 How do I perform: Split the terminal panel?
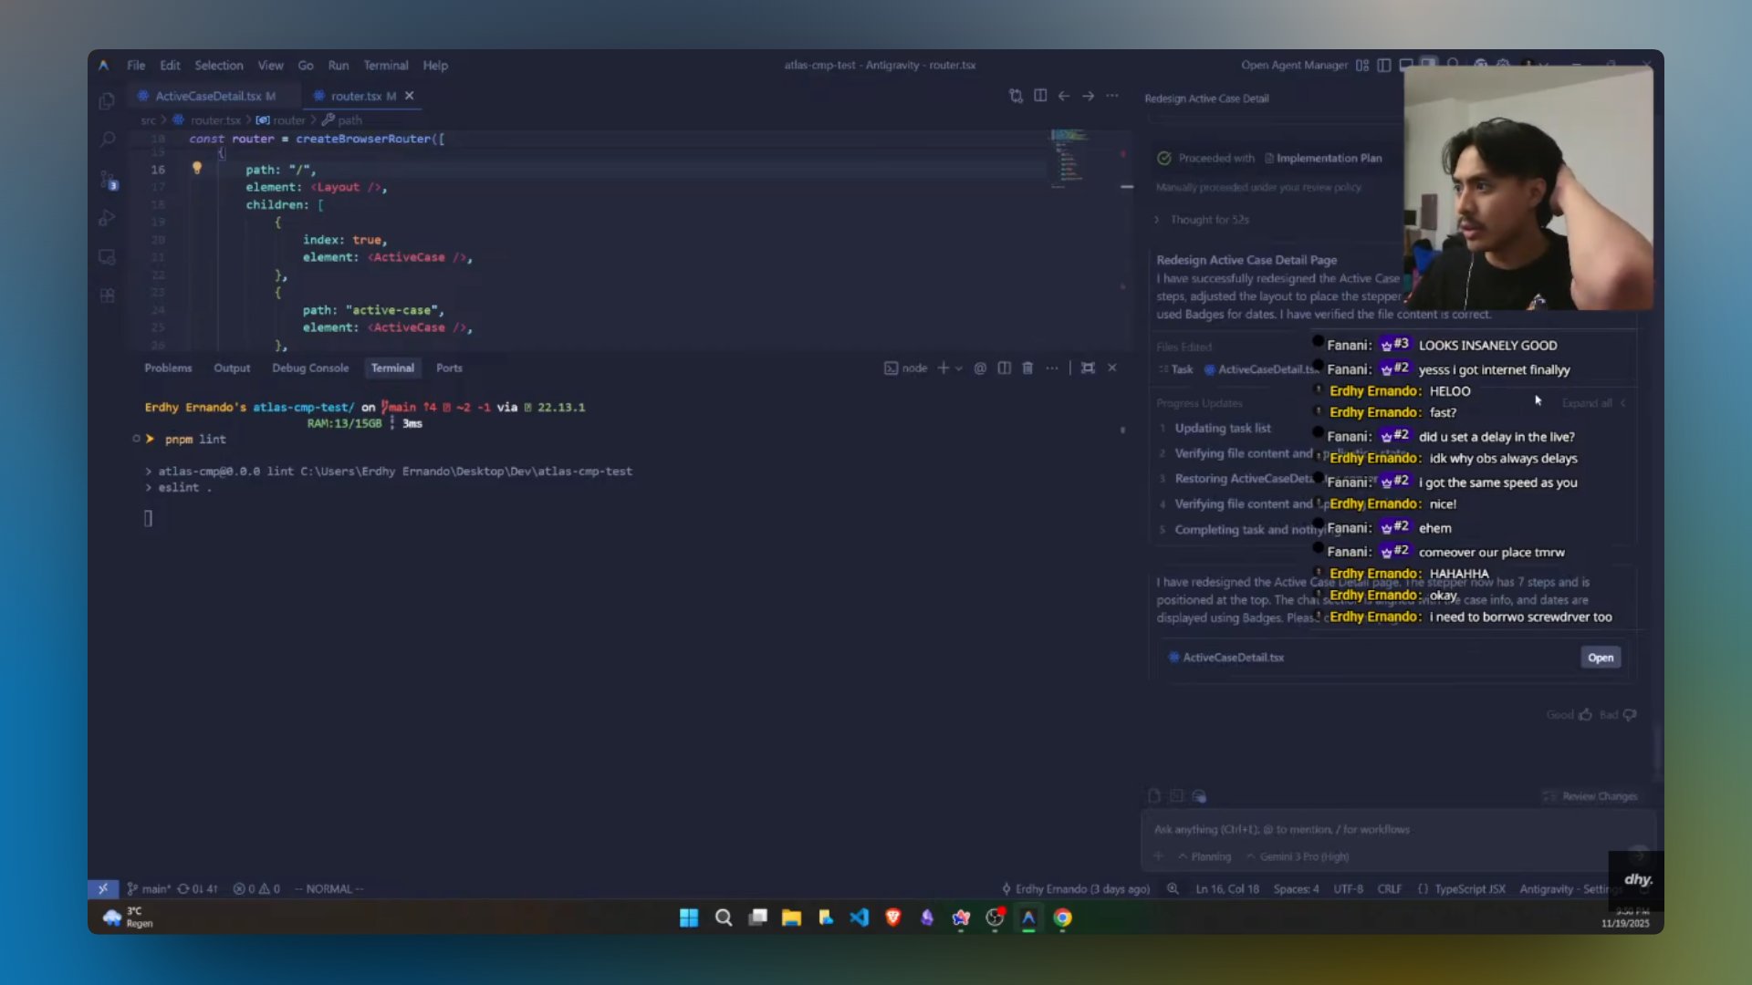click(1004, 368)
